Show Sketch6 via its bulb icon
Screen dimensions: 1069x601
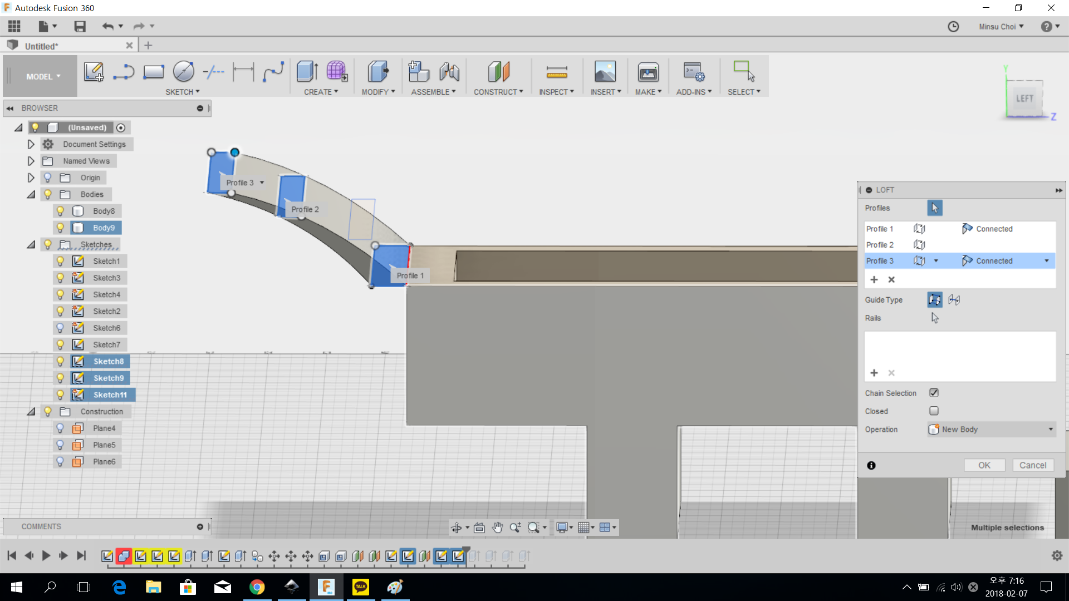61,328
